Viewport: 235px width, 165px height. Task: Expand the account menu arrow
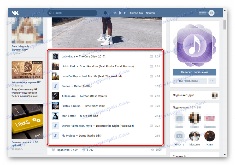[x=217, y=13]
